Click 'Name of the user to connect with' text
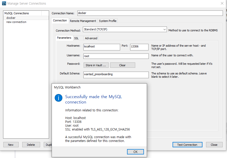 pos(172,55)
